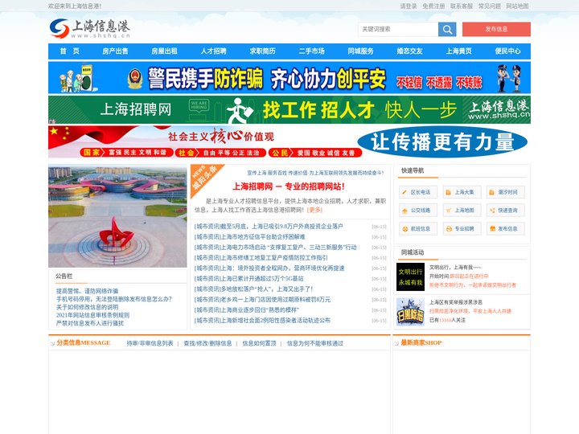Open the 航班信息 quick nav shortcut
This screenshot has height=434, width=579.
417,229
